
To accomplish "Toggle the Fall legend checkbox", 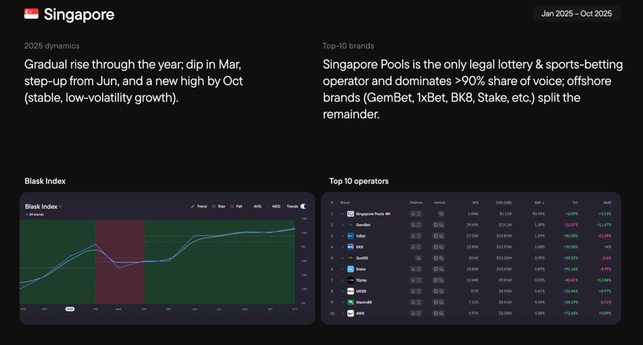I will click(233, 206).
